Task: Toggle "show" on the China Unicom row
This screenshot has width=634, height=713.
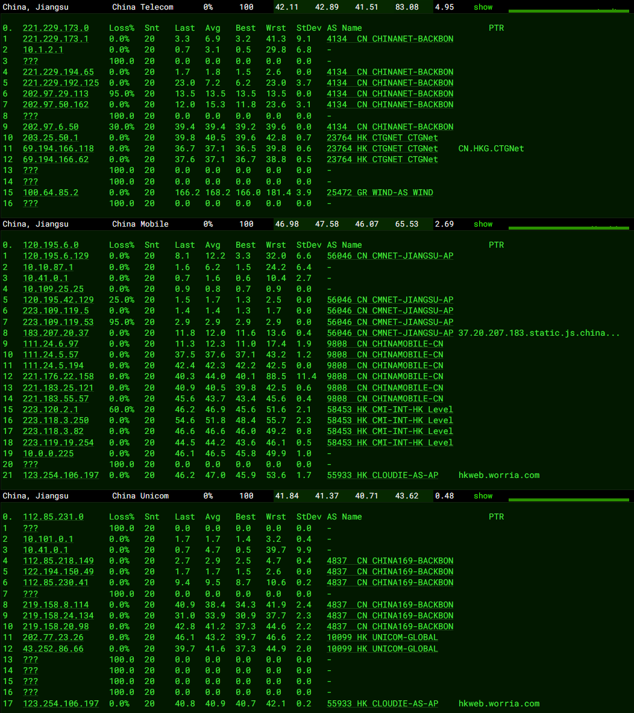Action: click(x=483, y=496)
